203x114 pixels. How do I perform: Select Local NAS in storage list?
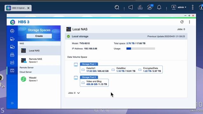(x=39, y=51)
